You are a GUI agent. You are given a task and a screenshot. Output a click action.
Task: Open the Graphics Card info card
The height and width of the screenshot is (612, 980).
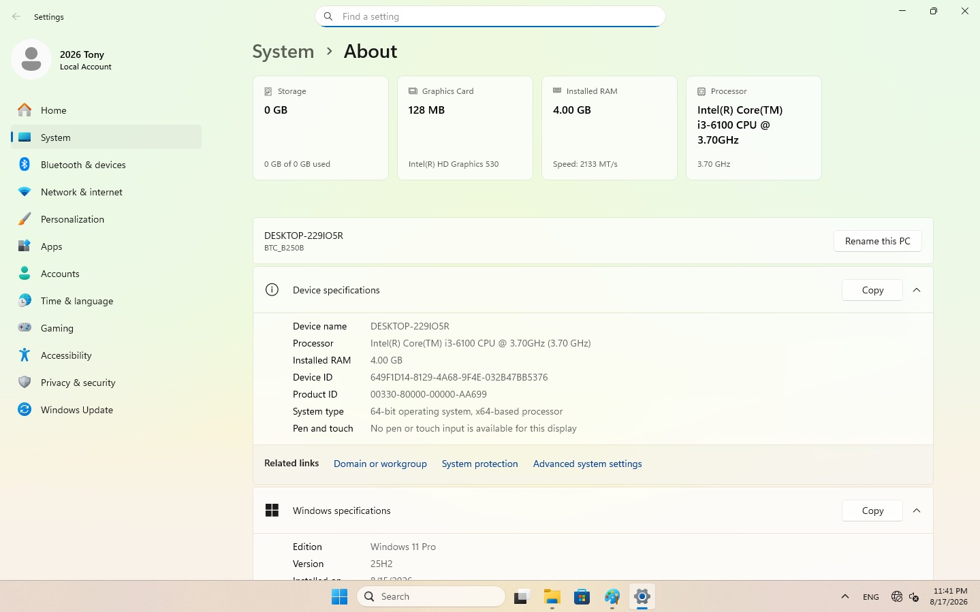coord(465,128)
